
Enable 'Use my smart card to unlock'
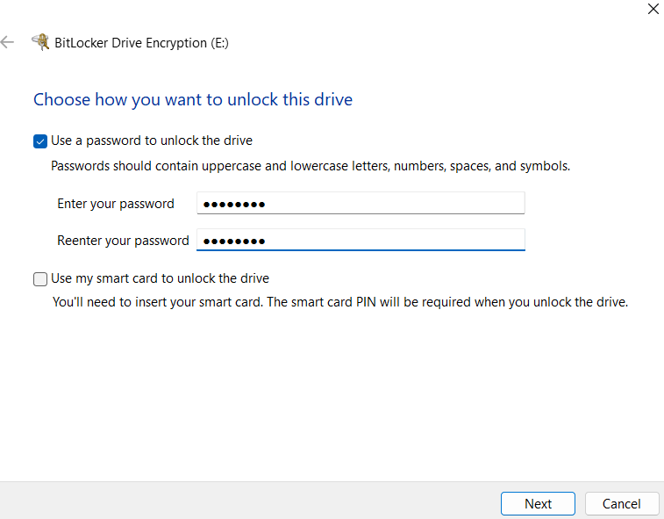click(40, 279)
